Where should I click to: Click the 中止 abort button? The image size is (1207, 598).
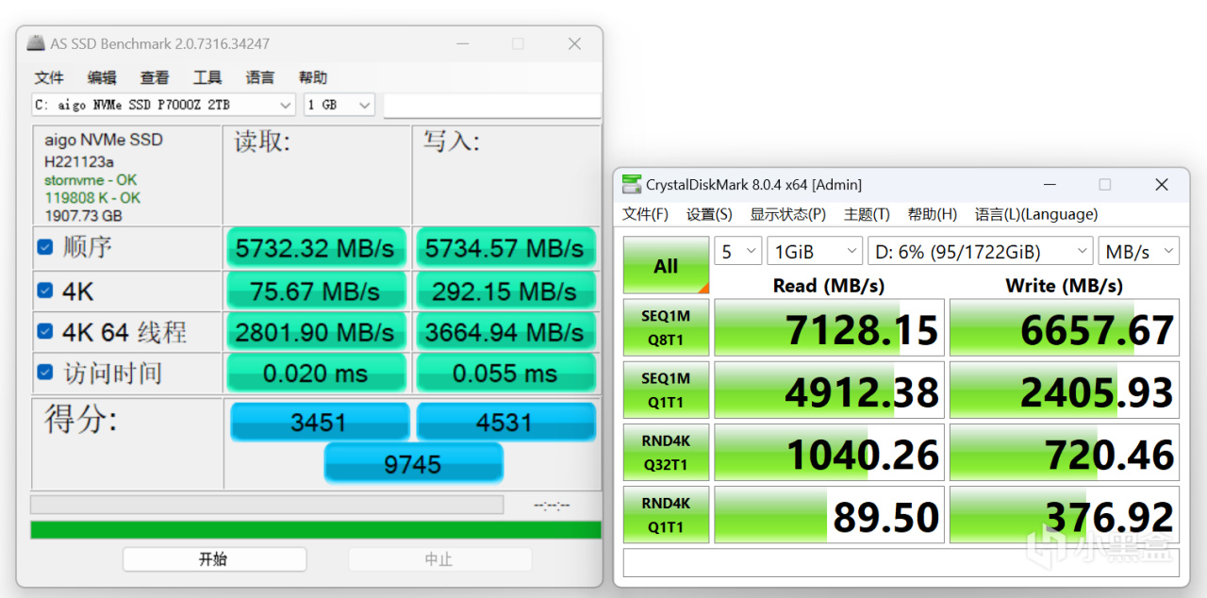tap(439, 558)
